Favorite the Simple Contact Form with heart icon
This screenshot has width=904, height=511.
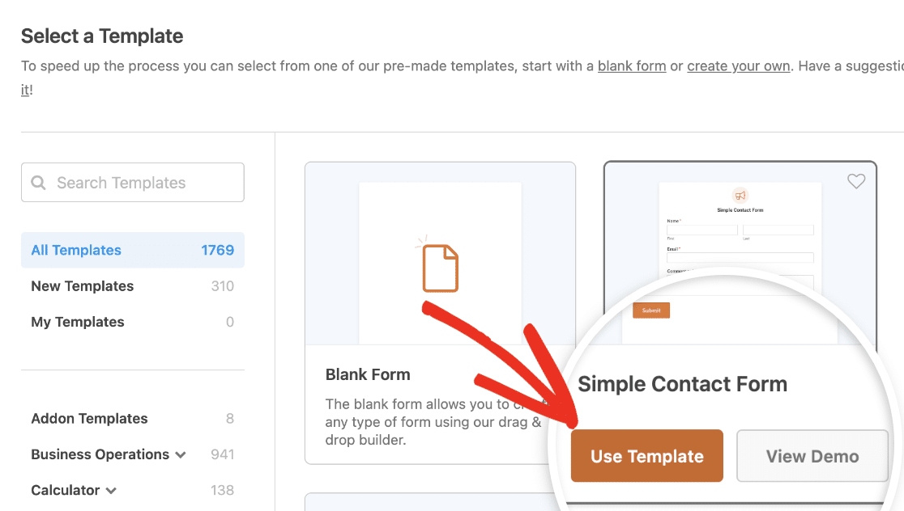[856, 182]
